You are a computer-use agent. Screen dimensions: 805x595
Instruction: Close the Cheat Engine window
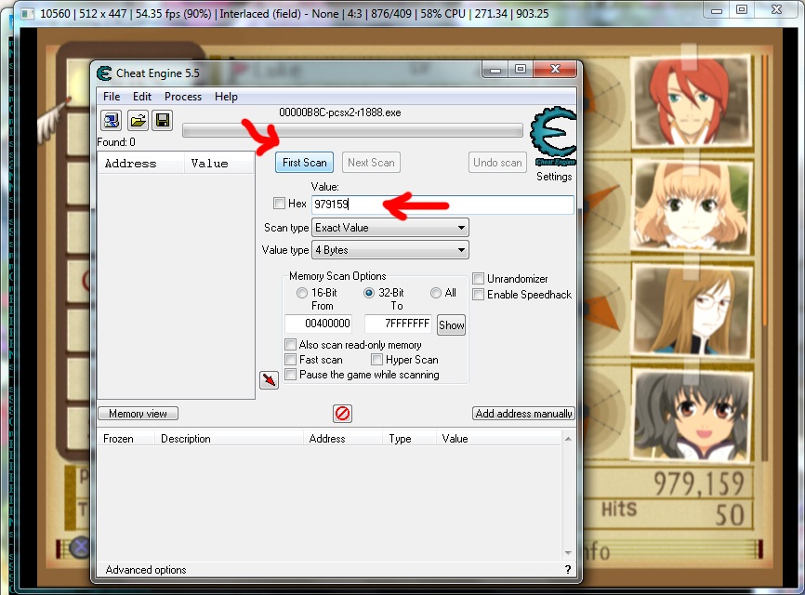[555, 70]
